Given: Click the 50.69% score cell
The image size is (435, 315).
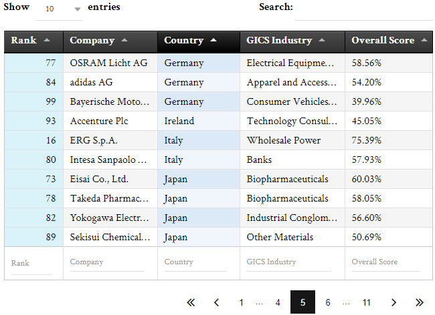Looking at the screenshot, I should coord(389,237).
